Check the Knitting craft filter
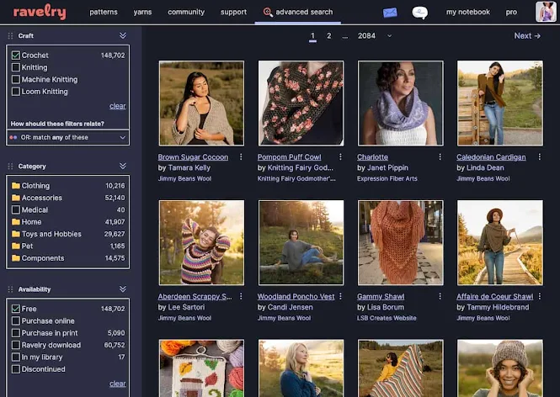The width and height of the screenshot is (560, 397). [x=16, y=67]
